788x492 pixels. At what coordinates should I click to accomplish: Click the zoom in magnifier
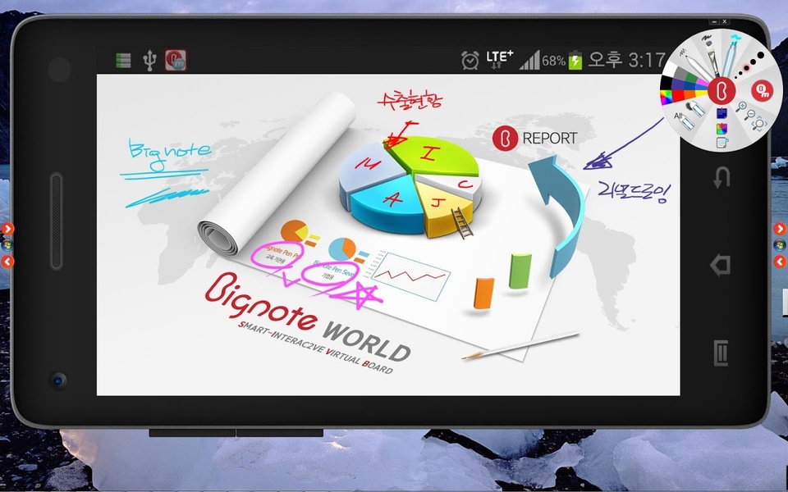pos(741,107)
